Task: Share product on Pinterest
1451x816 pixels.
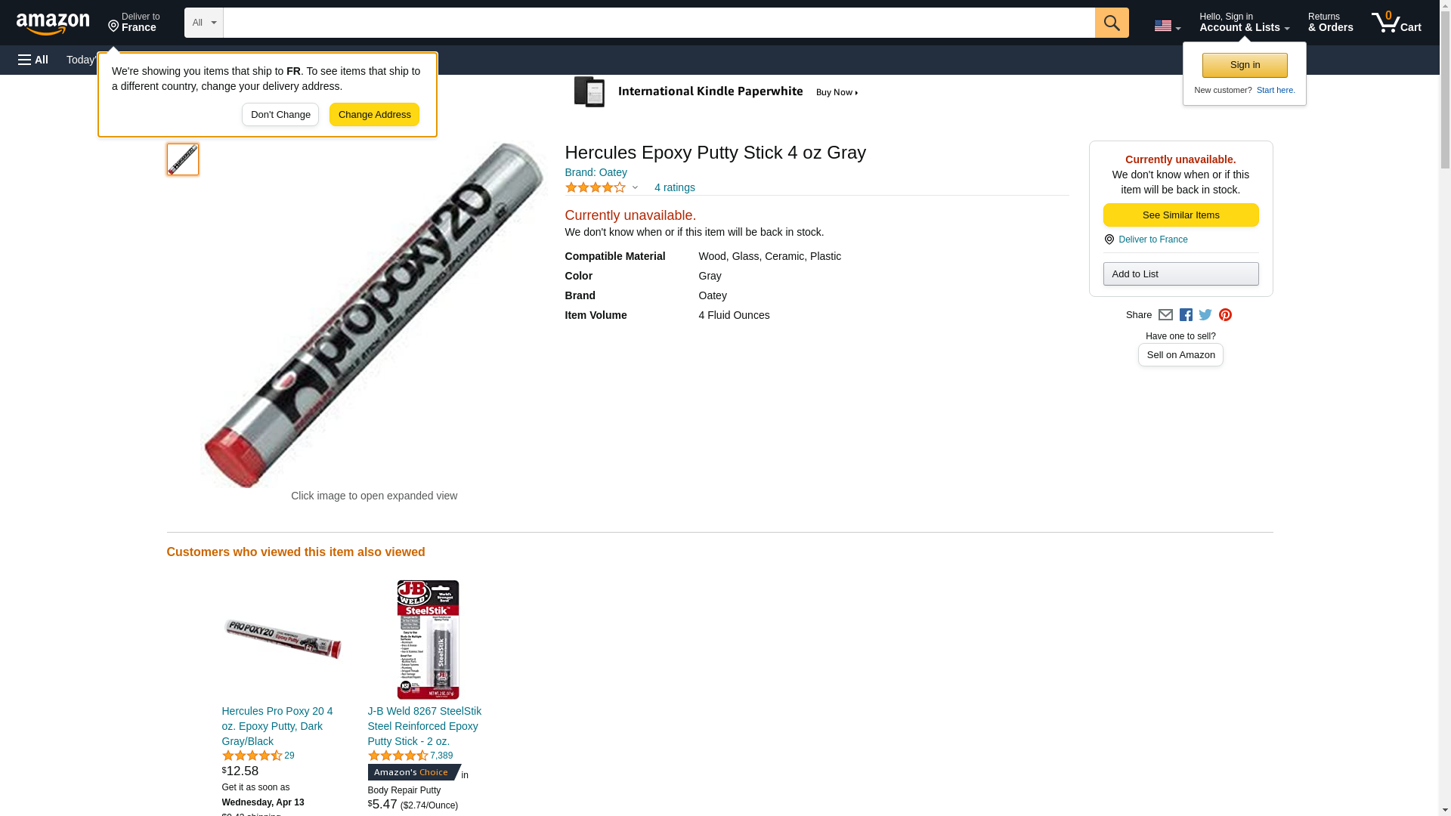Action: click(x=1225, y=315)
